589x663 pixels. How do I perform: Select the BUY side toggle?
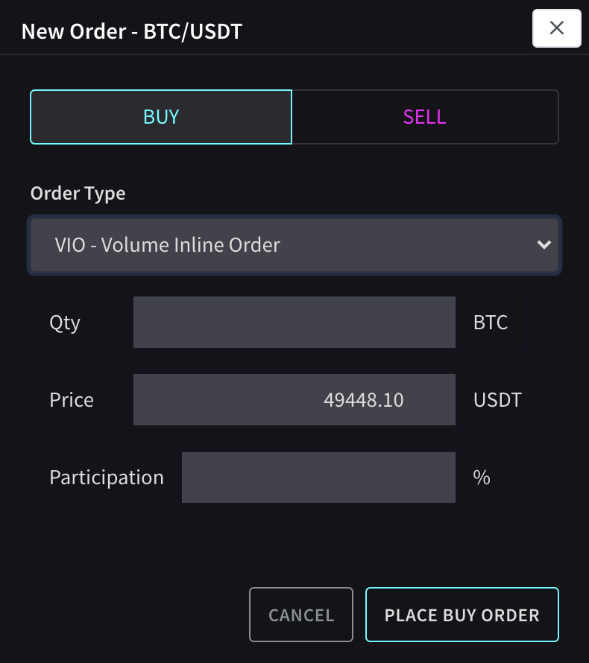pos(161,117)
